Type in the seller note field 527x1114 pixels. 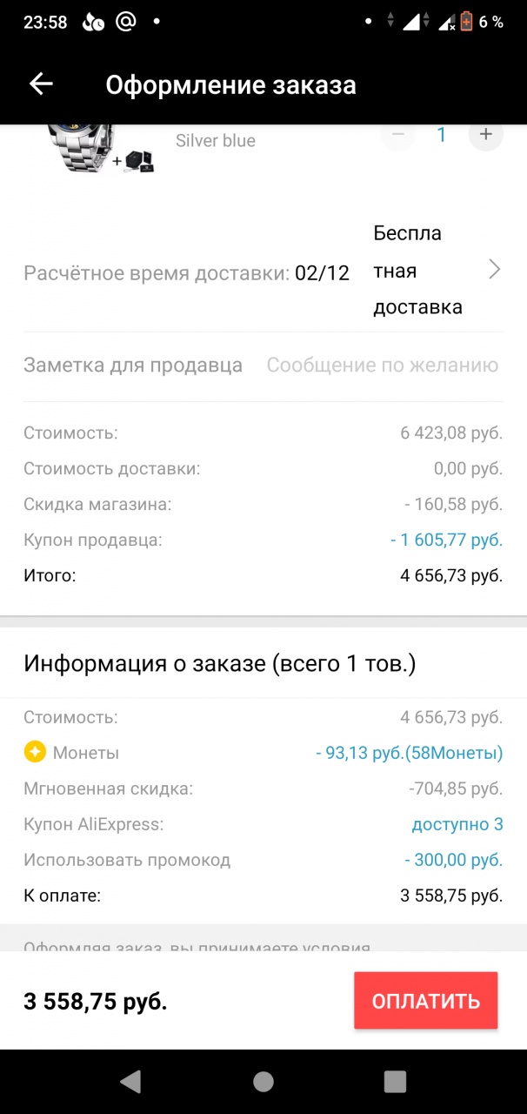point(382,366)
